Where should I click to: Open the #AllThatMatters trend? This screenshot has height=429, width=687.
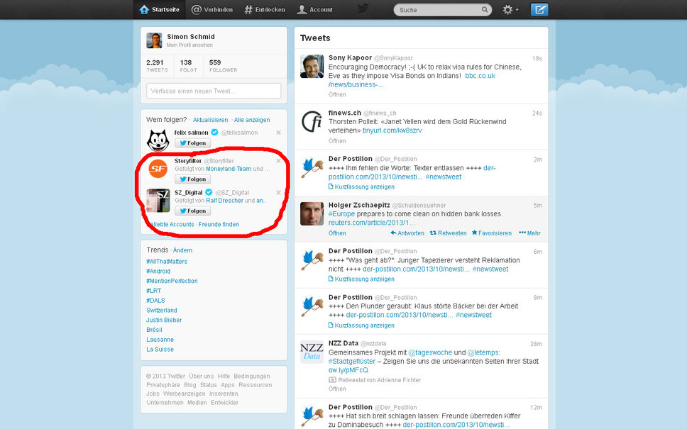167,262
